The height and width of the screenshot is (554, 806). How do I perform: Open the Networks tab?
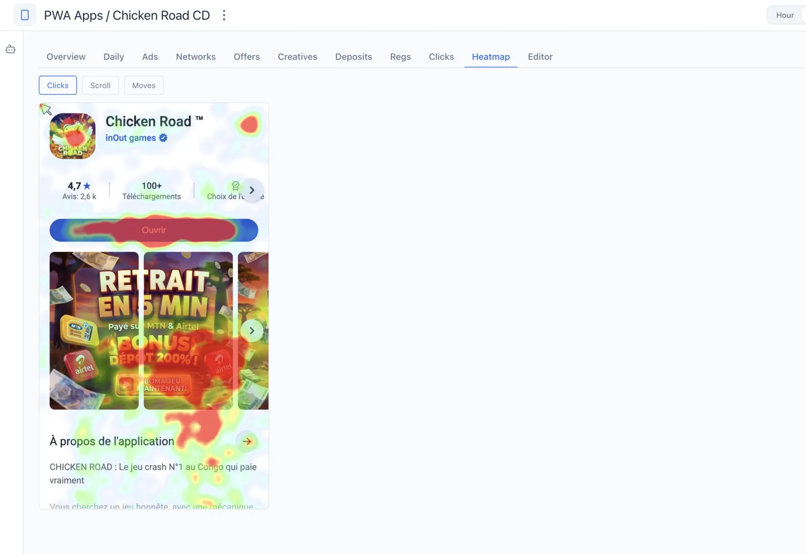pos(196,57)
